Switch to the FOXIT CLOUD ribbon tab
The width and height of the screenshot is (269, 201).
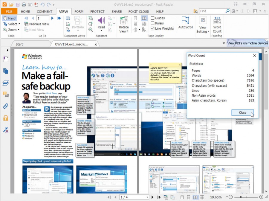(x=139, y=11)
